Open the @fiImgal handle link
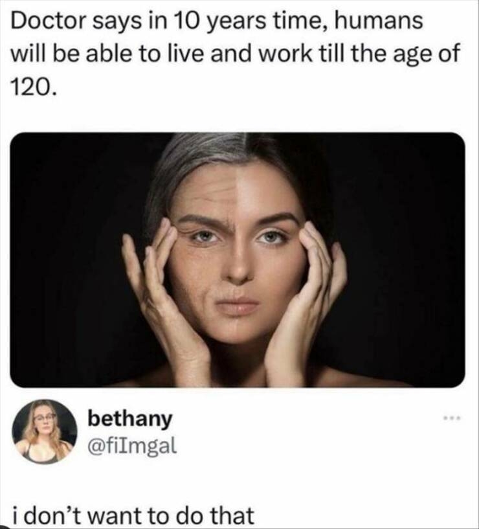Viewport: 479px width, 529px height. [132, 445]
